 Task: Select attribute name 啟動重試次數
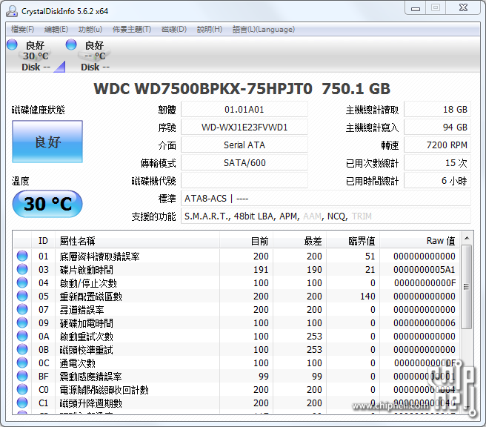pyautogui.click(x=87, y=337)
